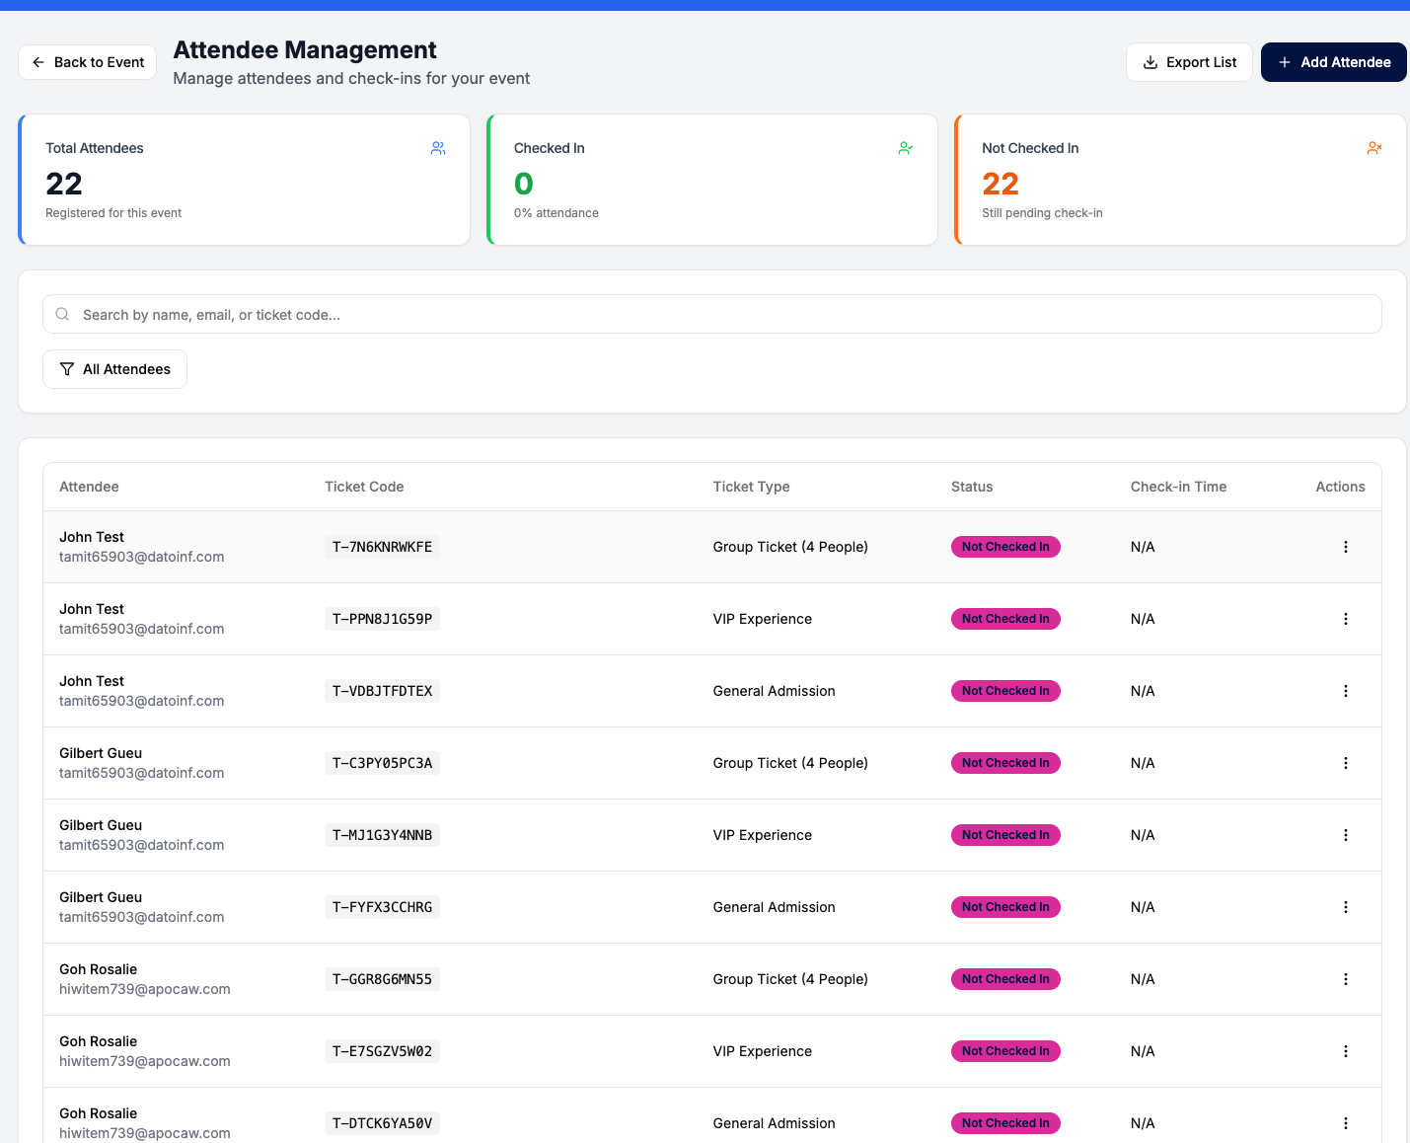The height and width of the screenshot is (1143, 1410).
Task: Add a new attendee
Action: [x=1334, y=62]
